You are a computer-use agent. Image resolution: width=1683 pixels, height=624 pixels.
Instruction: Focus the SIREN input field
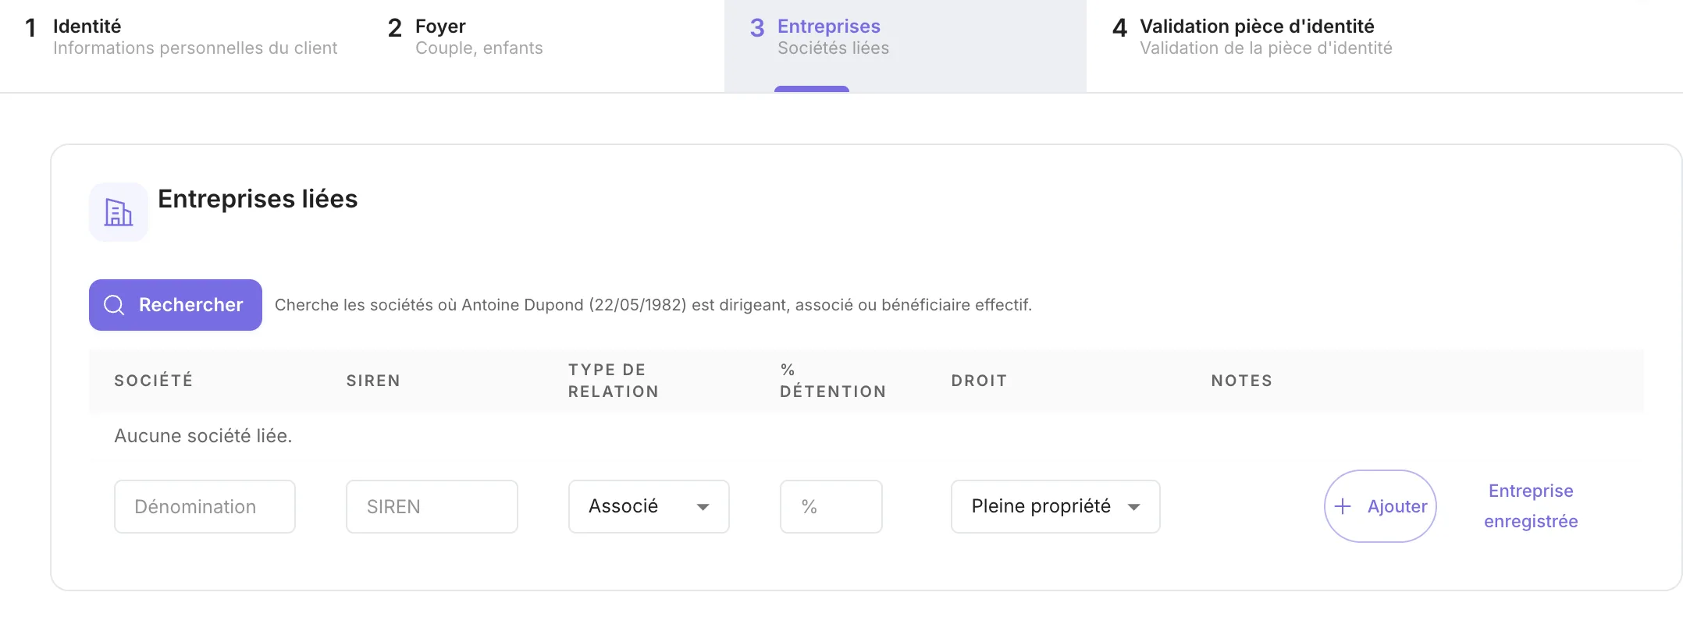point(432,506)
